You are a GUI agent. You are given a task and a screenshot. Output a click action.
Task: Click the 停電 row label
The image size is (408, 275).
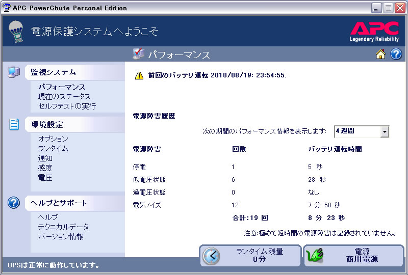coord(139,167)
